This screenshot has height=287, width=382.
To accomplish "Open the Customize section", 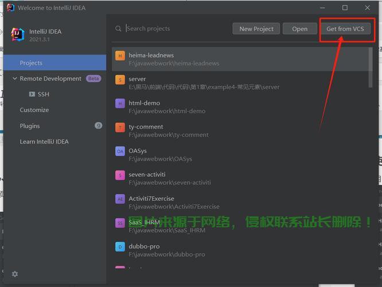I will (34, 110).
